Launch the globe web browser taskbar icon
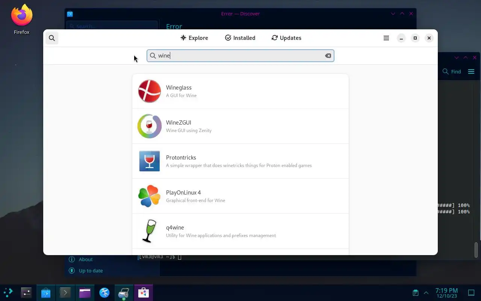This screenshot has height=301, width=481. coord(104,292)
